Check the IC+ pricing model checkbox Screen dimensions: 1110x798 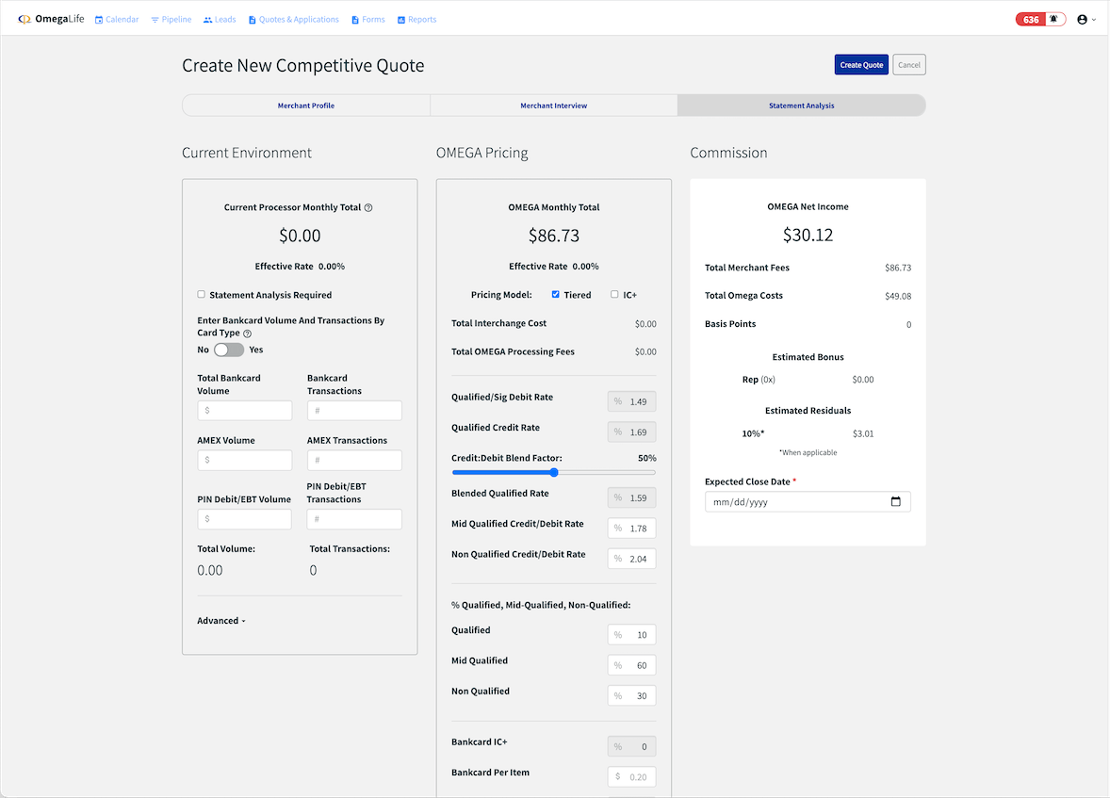click(614, 295)
